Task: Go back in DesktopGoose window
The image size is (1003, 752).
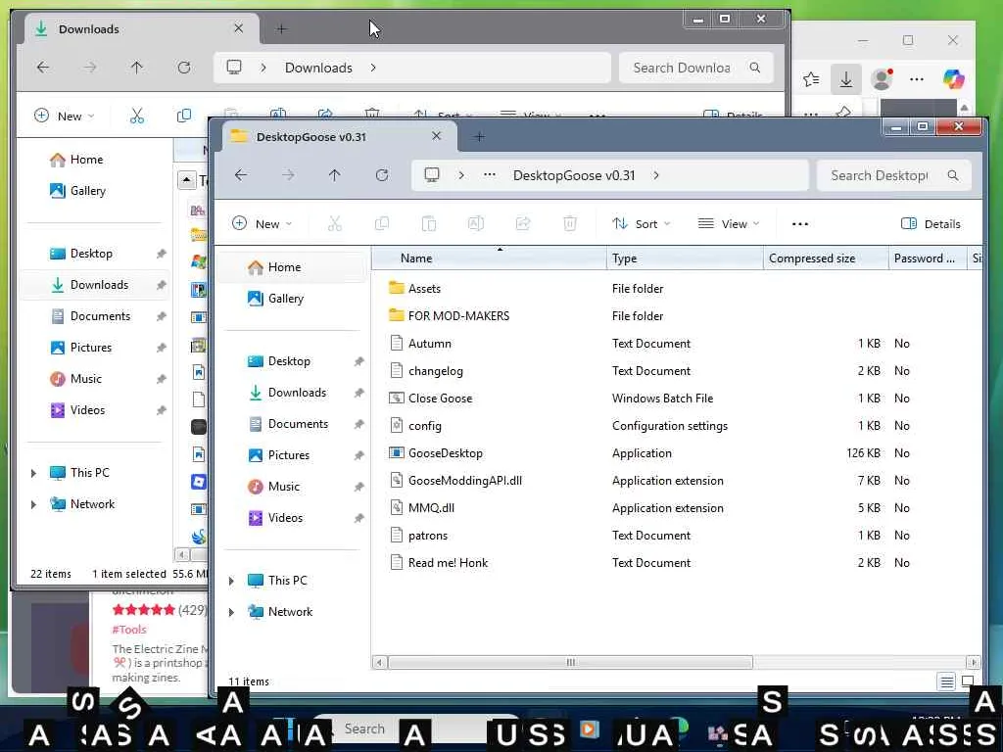Action: 241,175
